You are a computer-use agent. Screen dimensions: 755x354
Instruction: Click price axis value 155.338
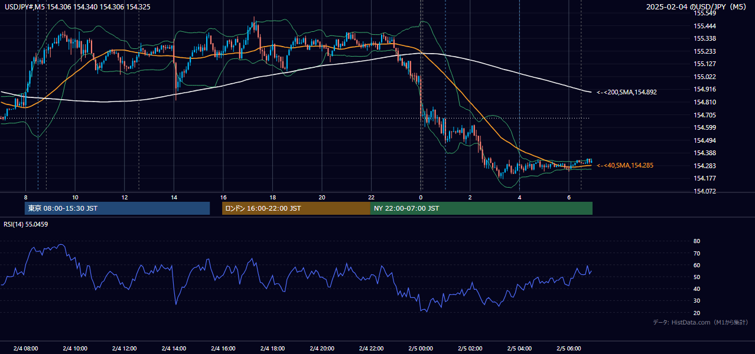(x=705, y=38)
